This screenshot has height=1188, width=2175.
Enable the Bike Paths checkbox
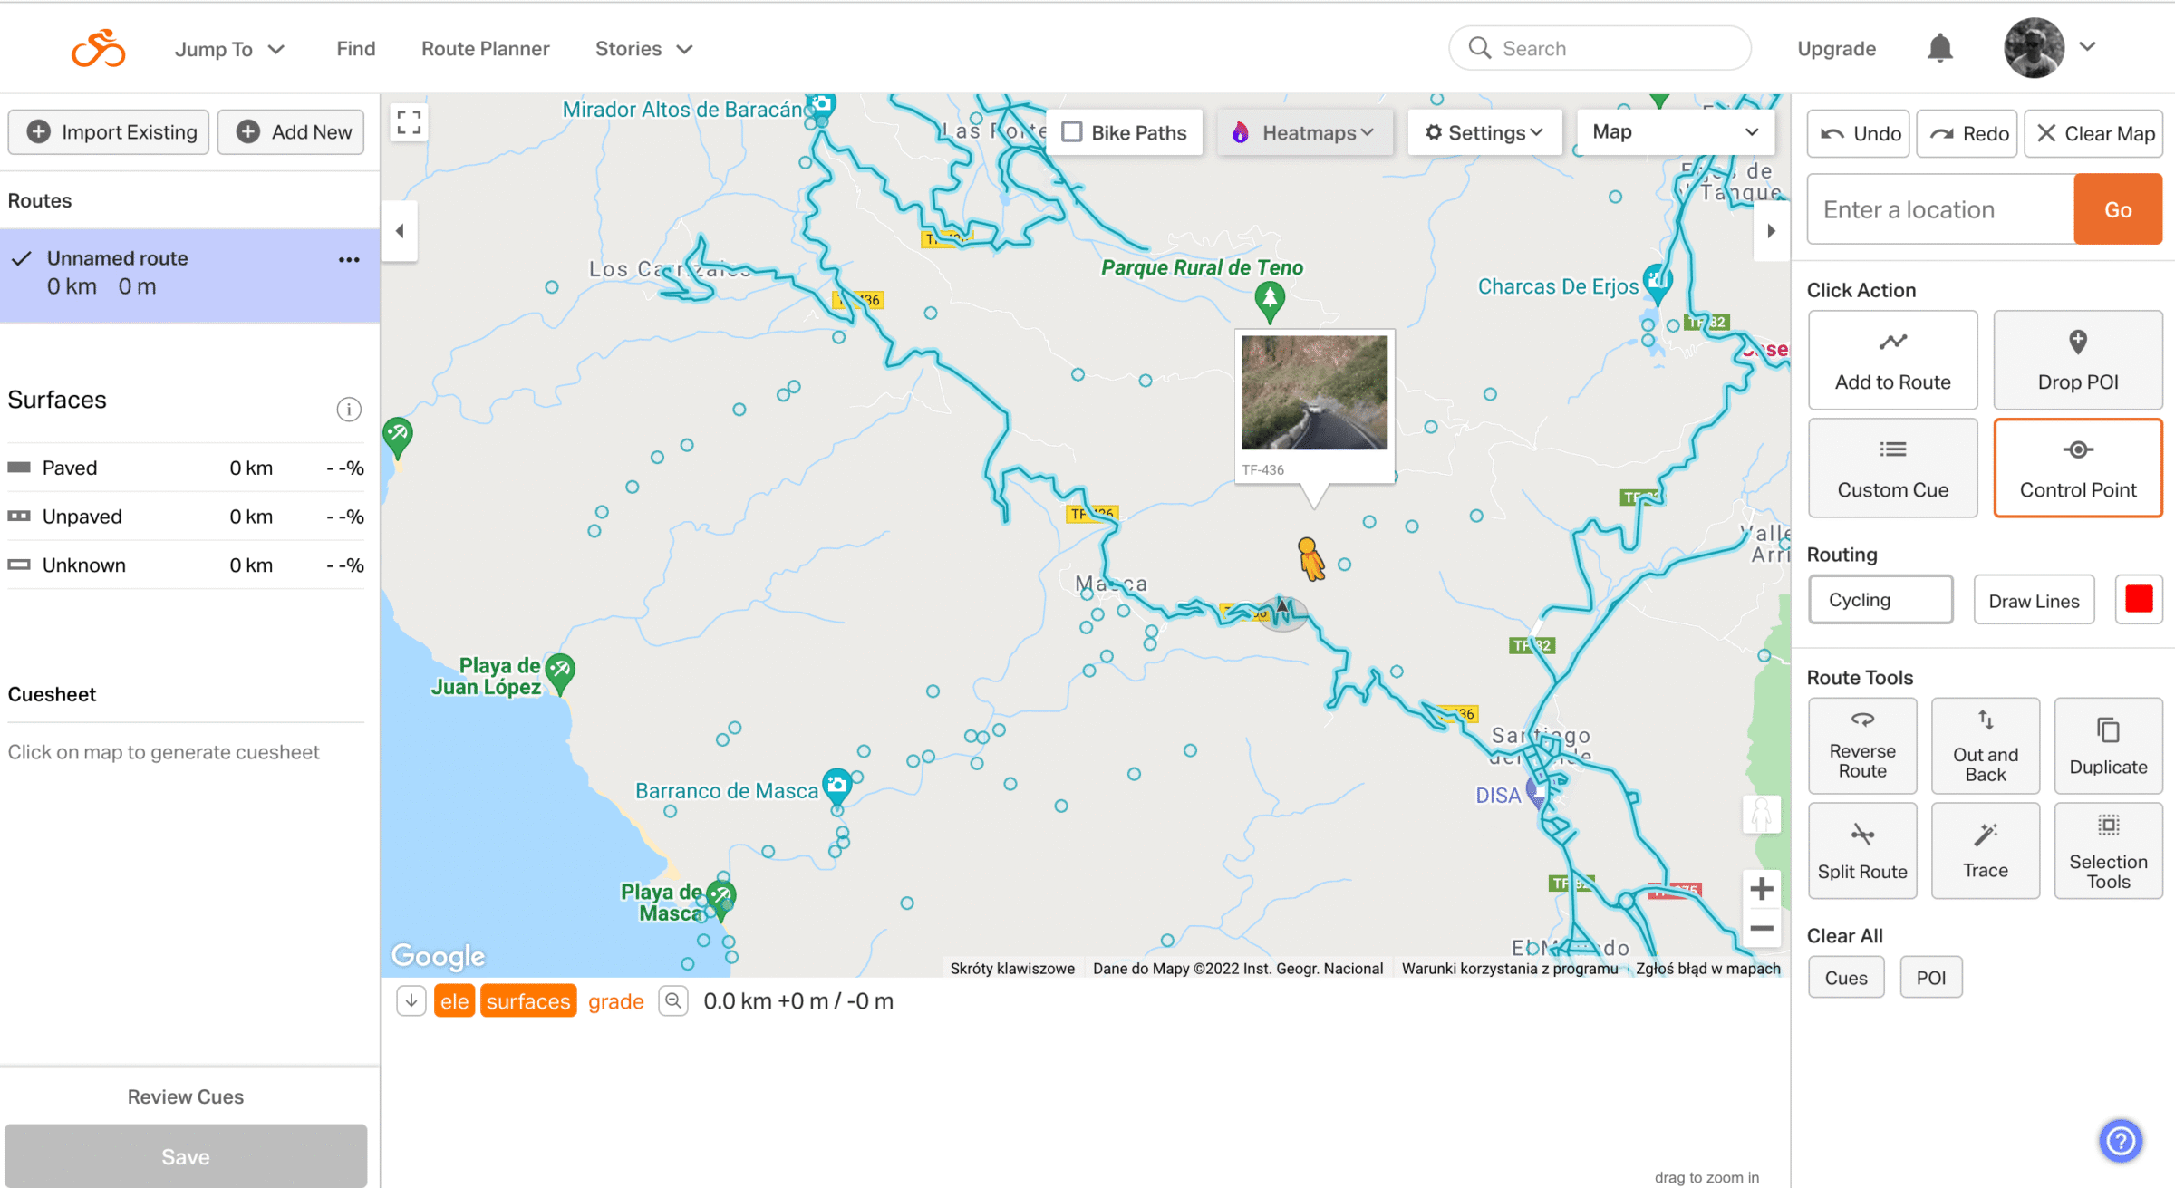1072,132
